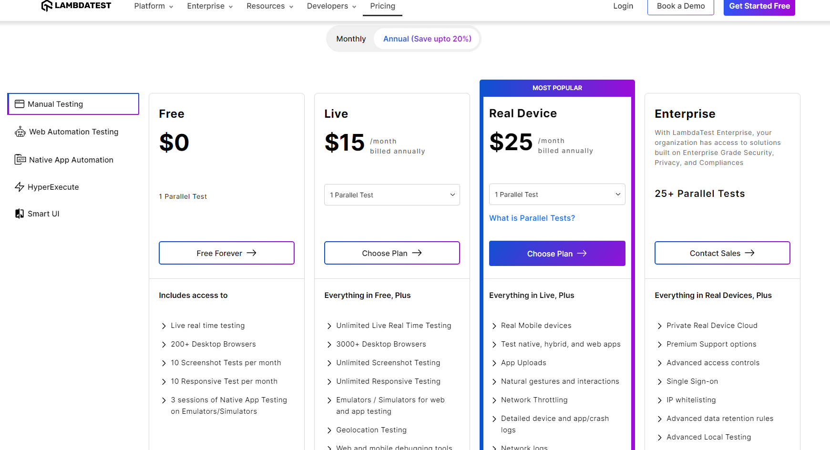Choose the Live plan

(x=392, y=253)
